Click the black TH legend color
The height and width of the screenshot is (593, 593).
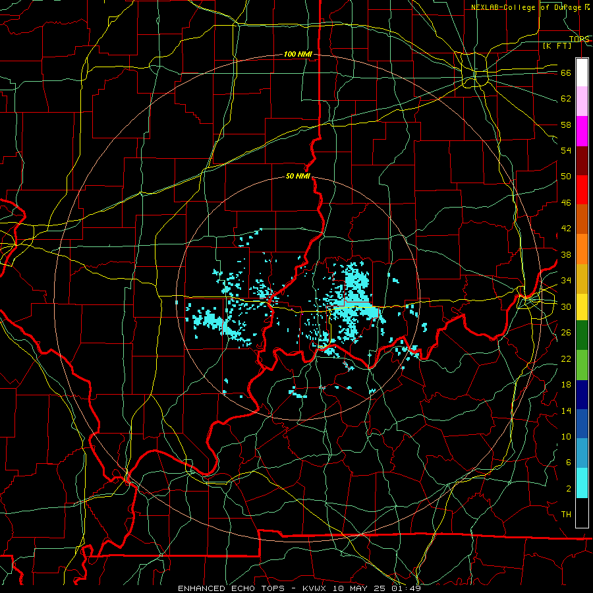tap(582, 513)
